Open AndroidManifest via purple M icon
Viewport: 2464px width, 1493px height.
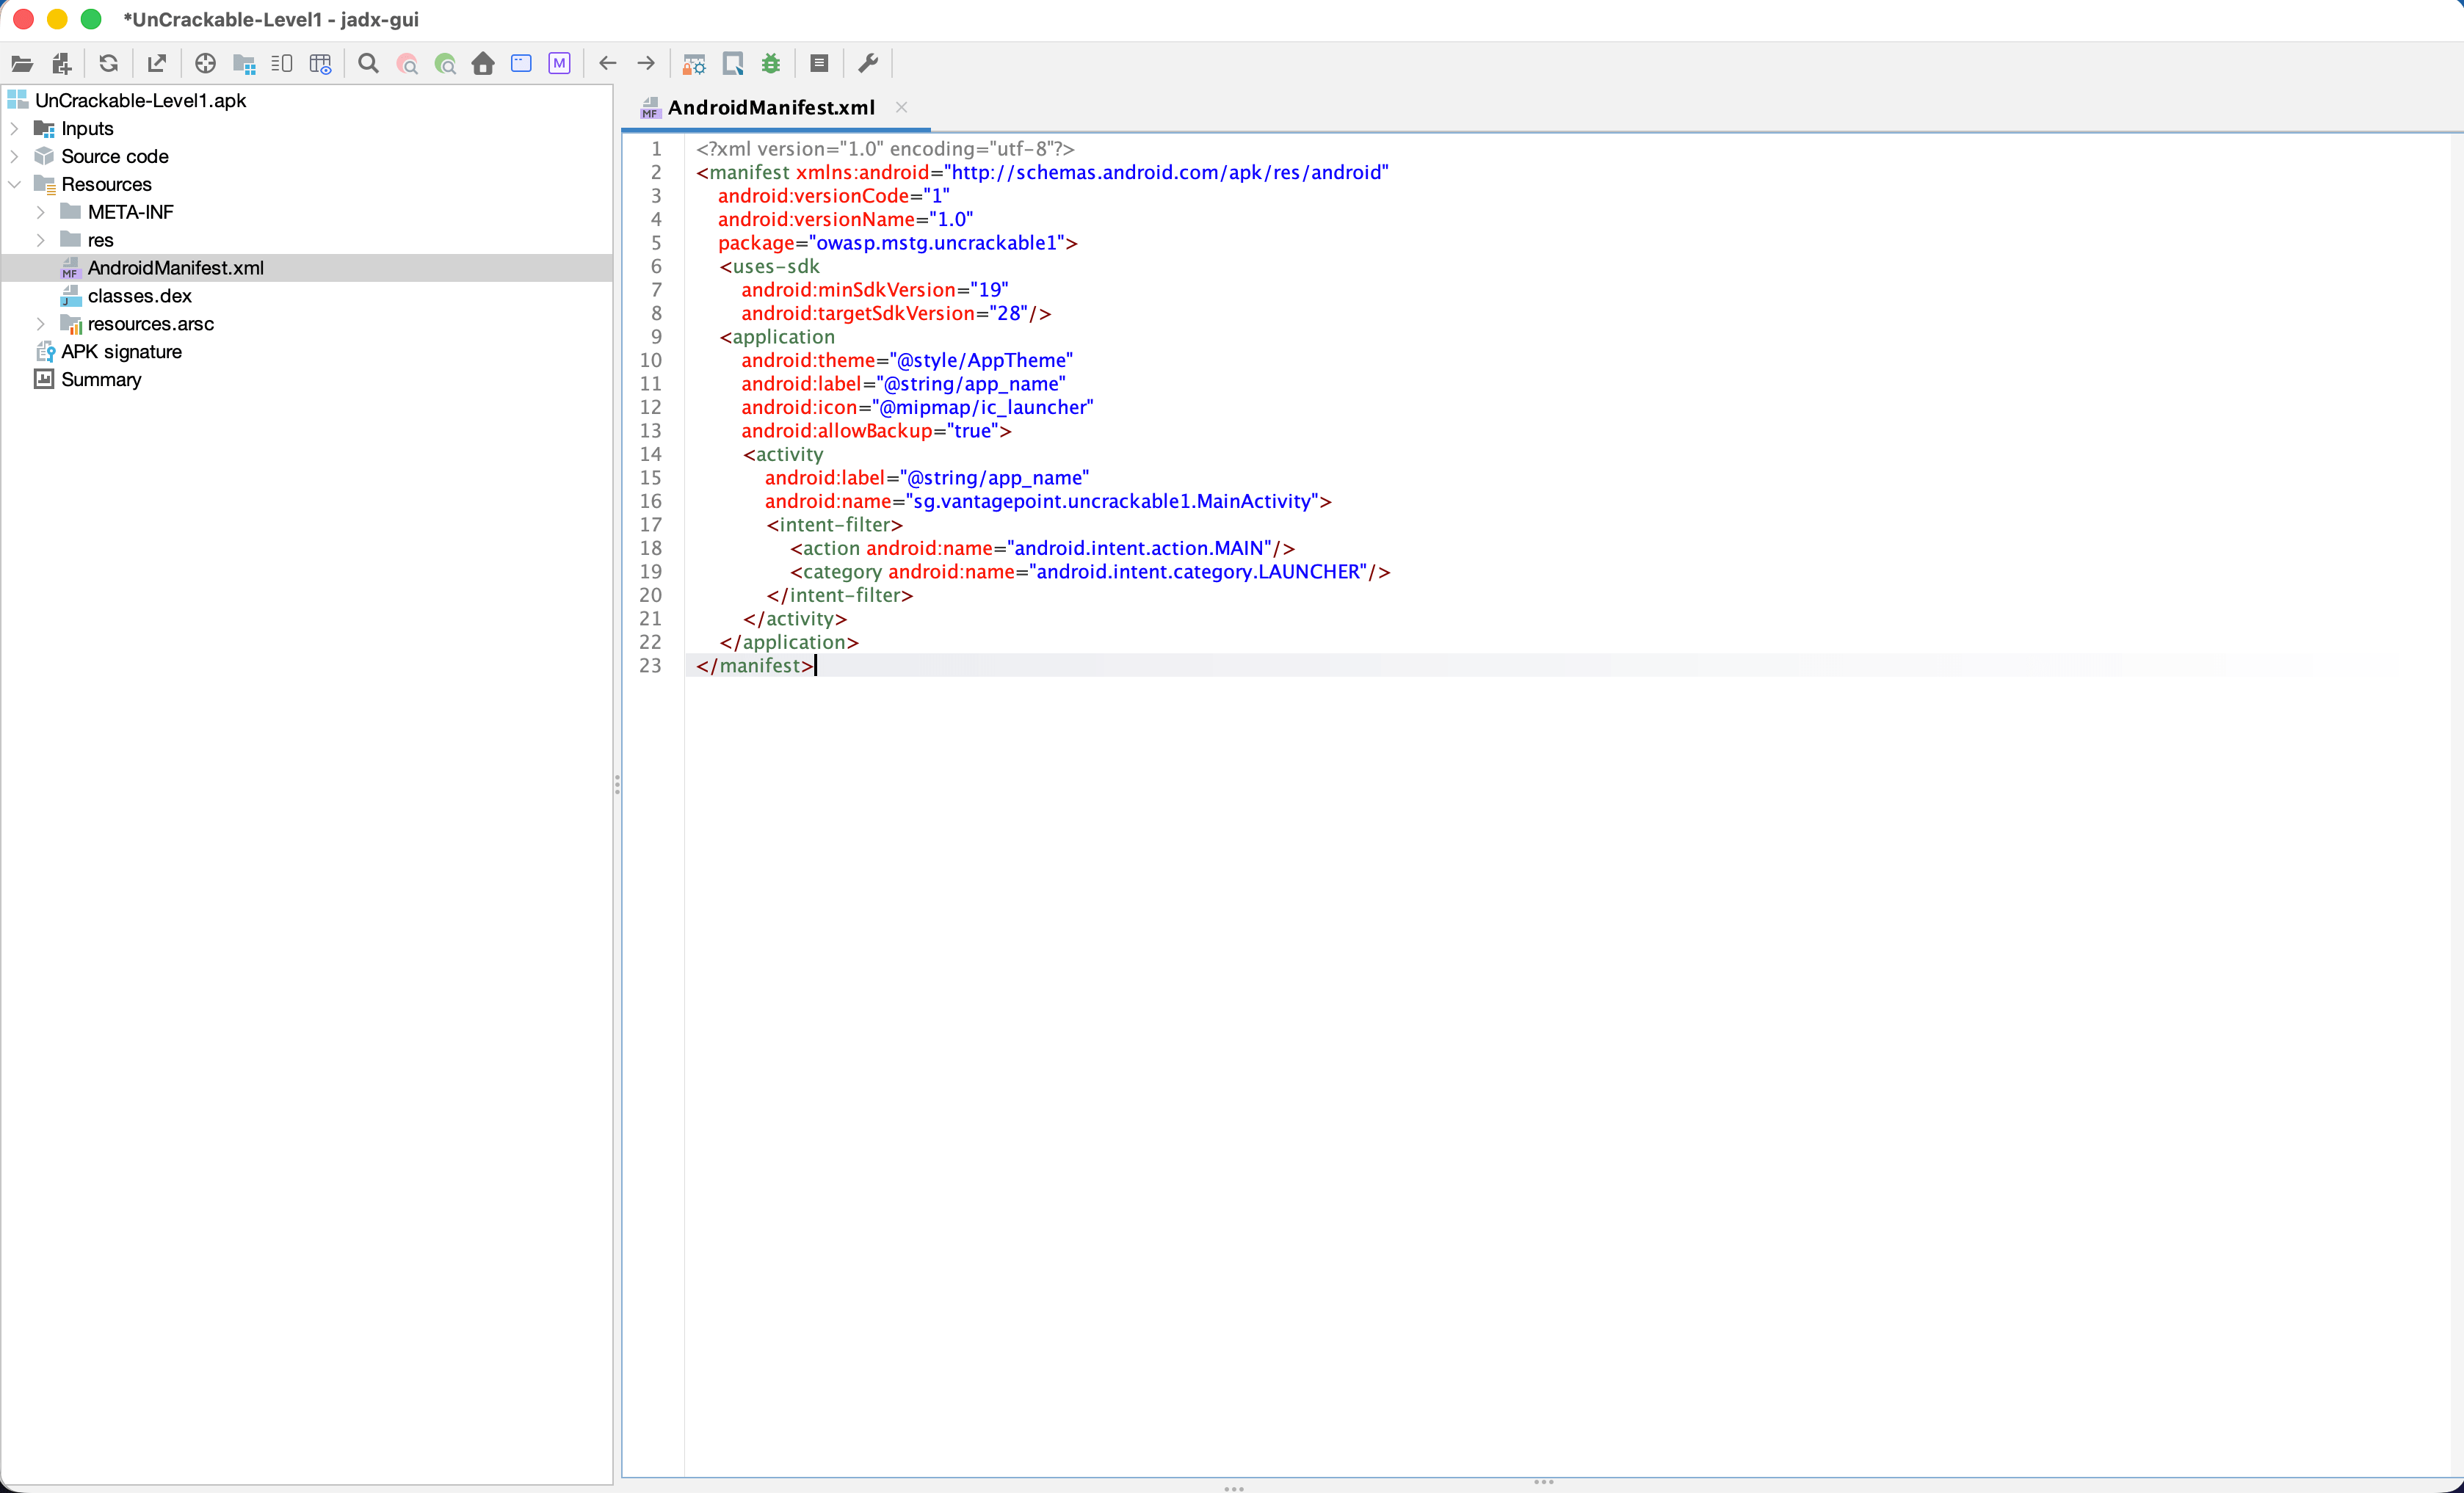click(x=559, y=64)
